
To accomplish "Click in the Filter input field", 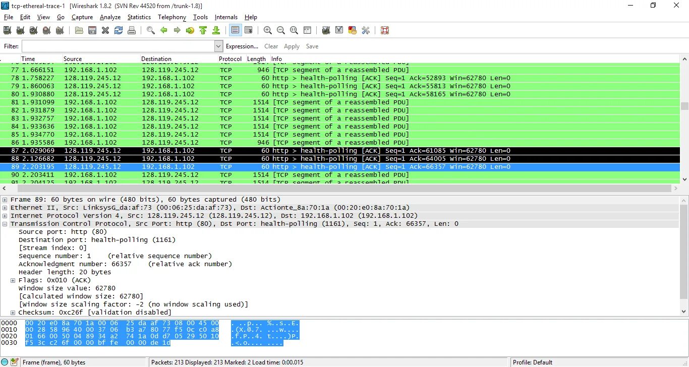I will click(118, 46).
